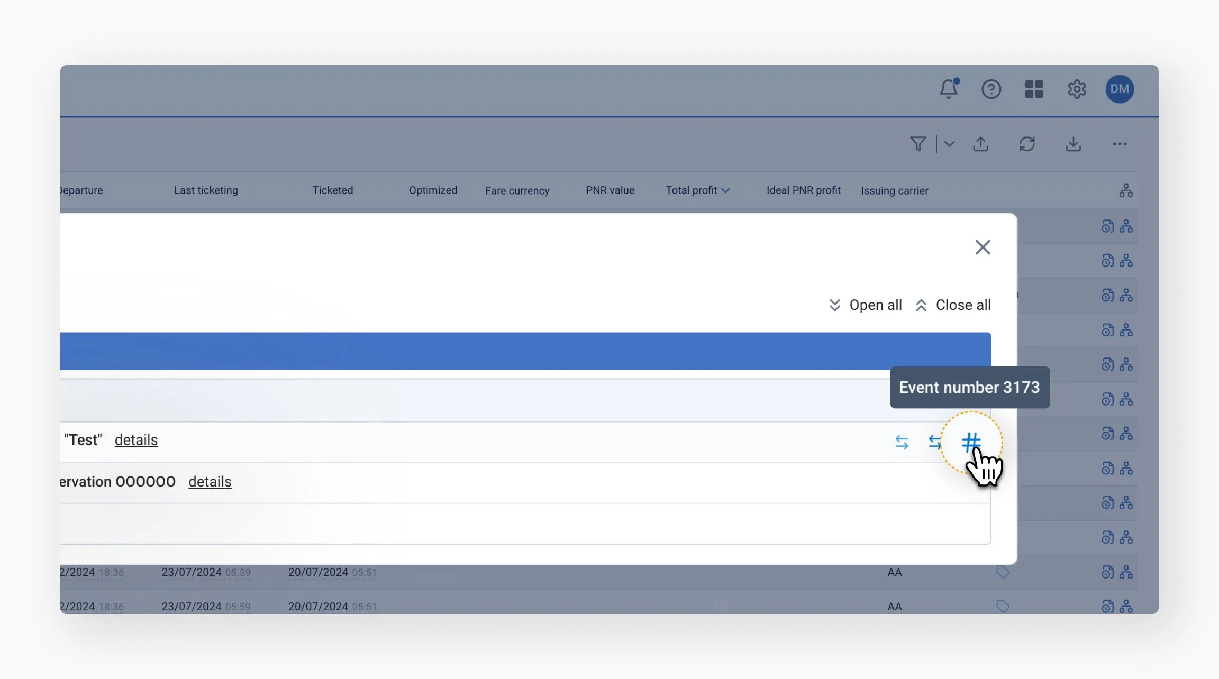Open the apps grid icon
This screenshot has width=1219, height=679.
(1034, 89)
